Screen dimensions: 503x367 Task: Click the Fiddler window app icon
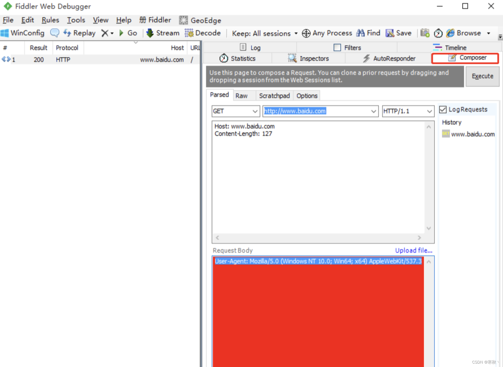point(8,6)
